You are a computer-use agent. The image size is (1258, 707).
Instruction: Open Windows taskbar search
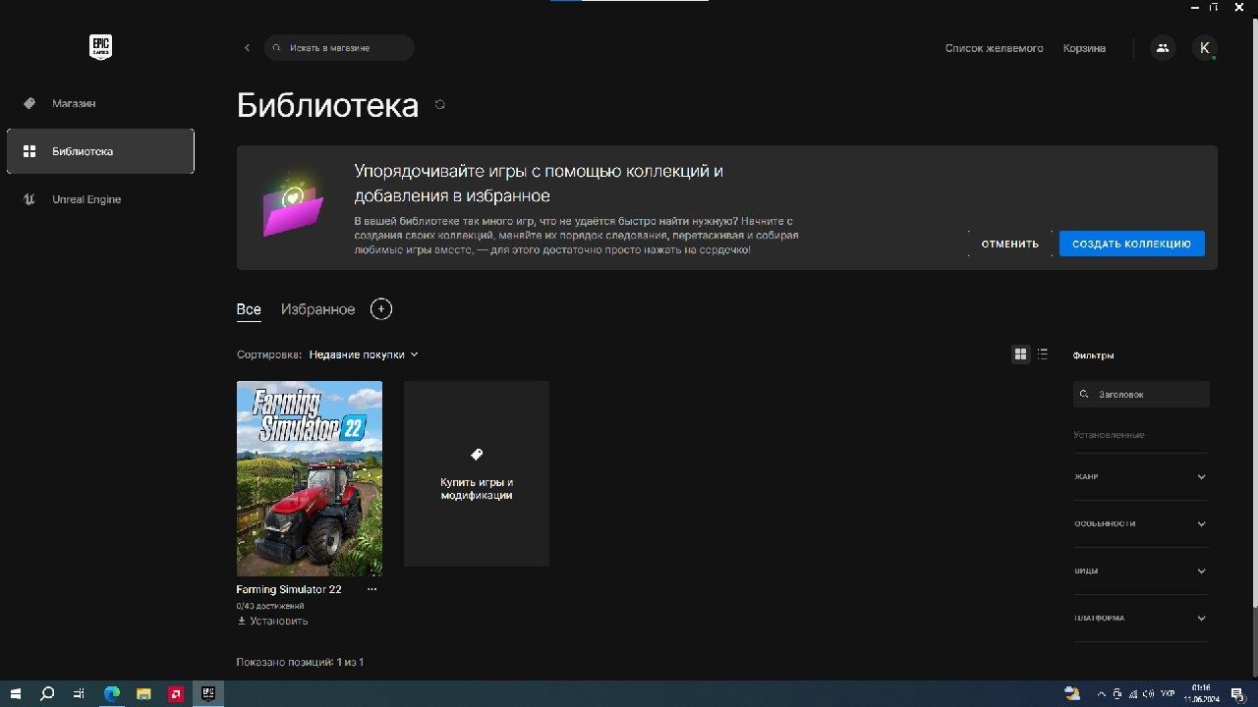click(47, 694)
